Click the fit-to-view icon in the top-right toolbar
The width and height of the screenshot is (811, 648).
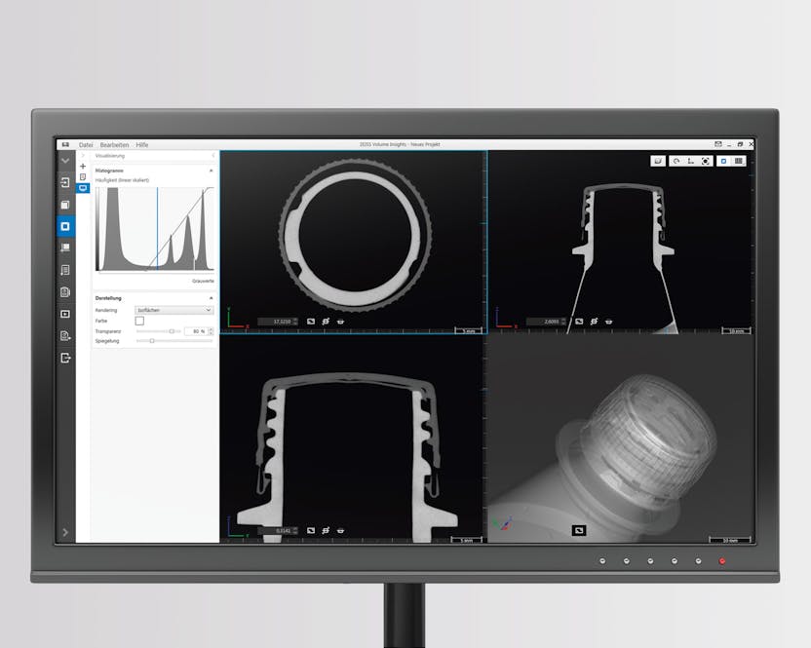point(706,161)
